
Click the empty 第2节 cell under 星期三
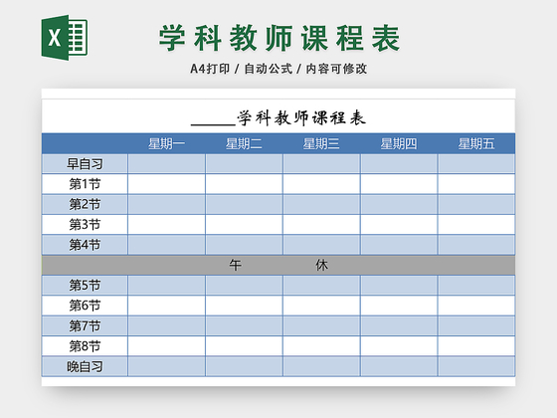(321, 204)
